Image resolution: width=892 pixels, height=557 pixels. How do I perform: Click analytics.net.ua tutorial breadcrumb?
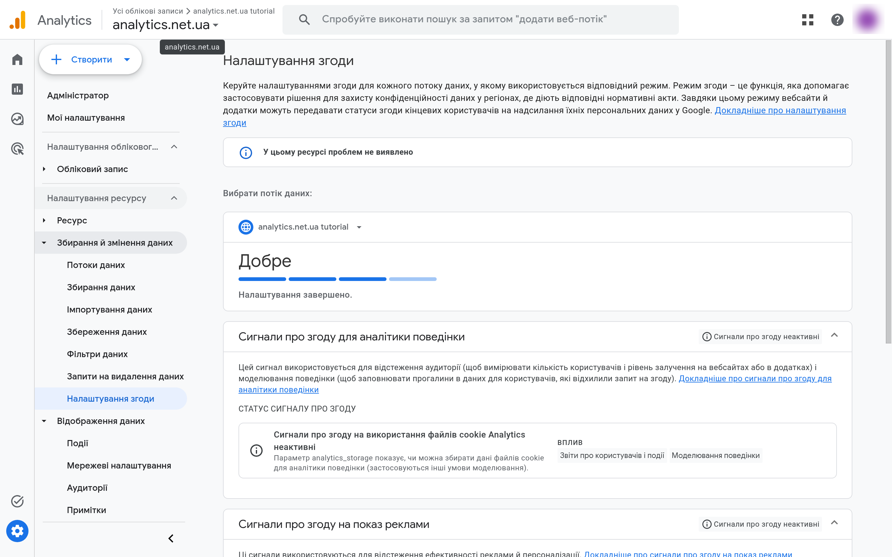(x=234, y=11)
